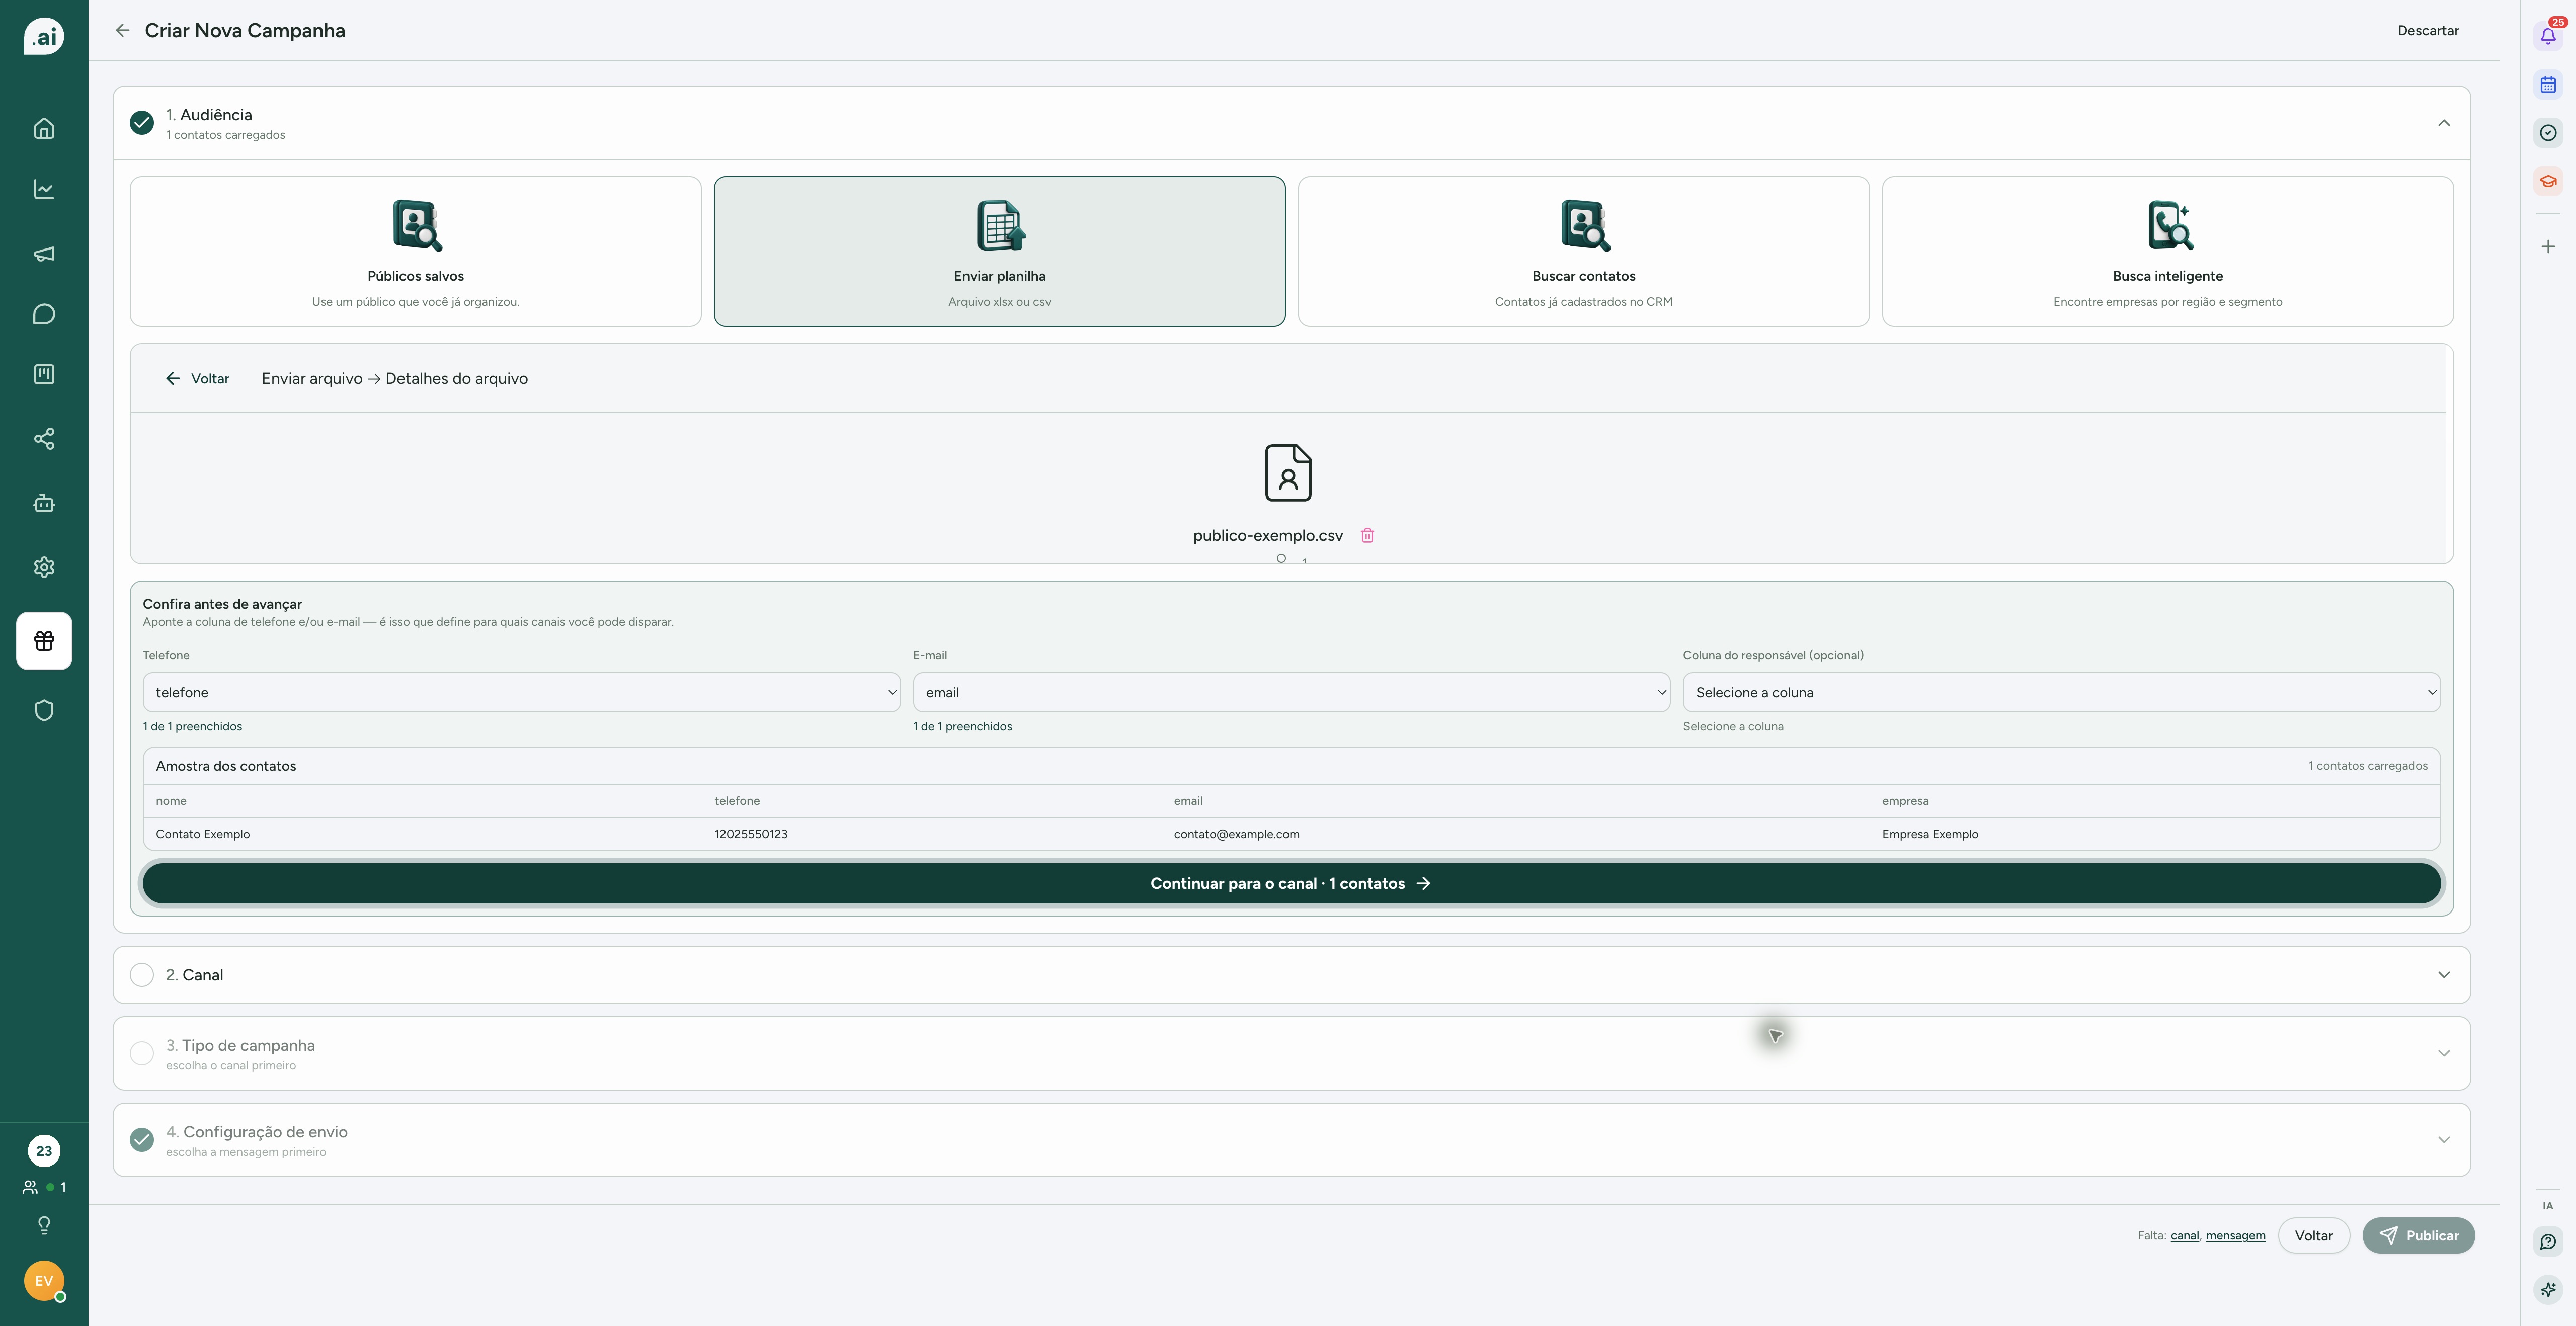Click the Publicar button
This screenshot has height=1326, width=2576.
click(2418, 1235)
